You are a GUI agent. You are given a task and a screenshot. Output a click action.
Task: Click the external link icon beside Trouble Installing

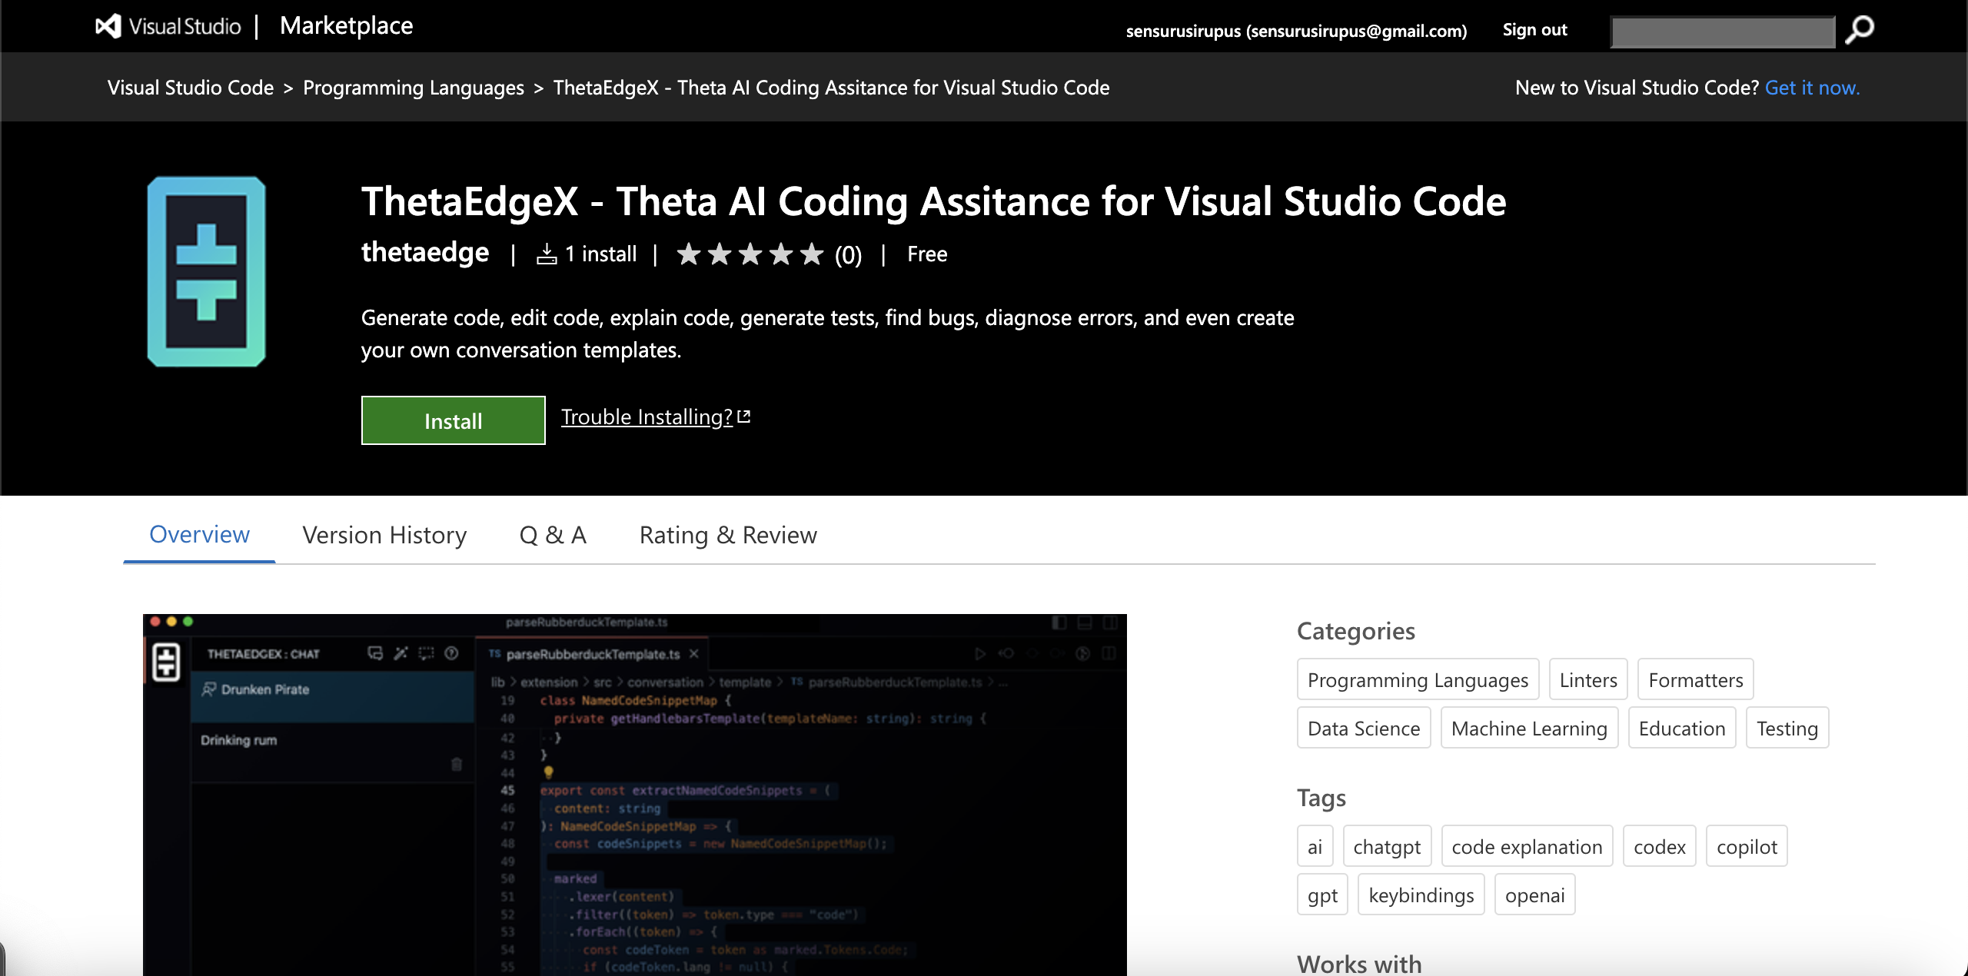[744, 417]
